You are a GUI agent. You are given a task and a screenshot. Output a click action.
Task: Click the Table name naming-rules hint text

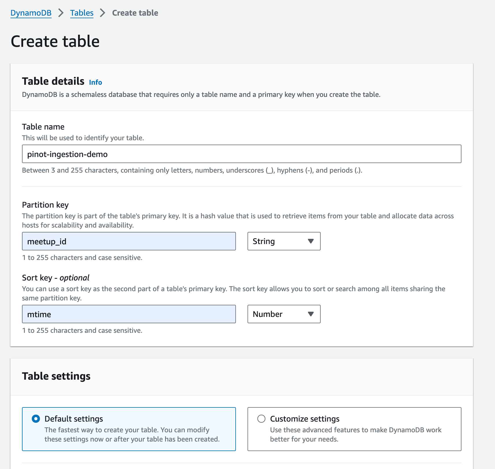pos(192,170)
